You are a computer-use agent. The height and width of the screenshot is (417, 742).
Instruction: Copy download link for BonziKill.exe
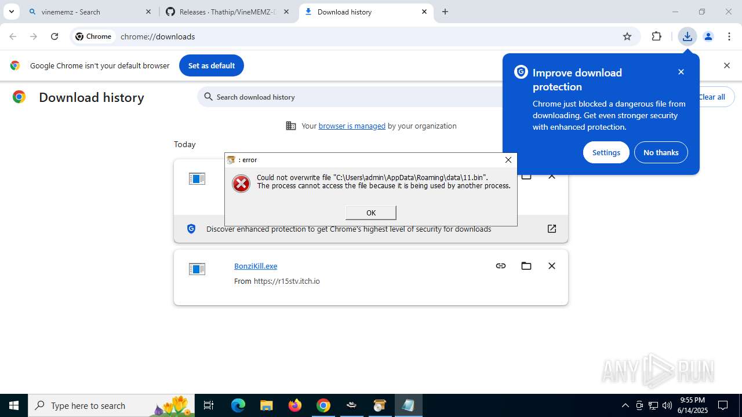[501, 266]
